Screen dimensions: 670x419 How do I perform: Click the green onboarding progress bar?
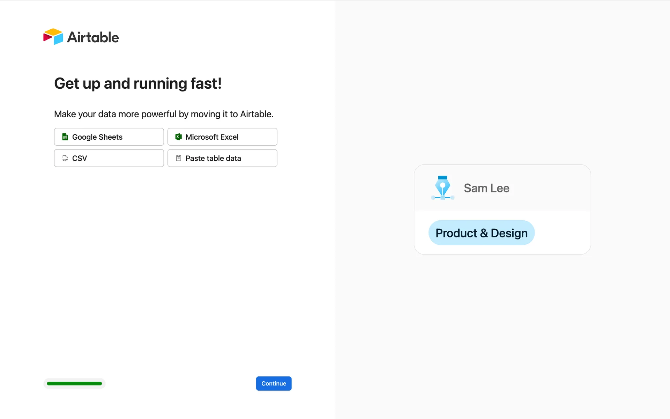[74, 383]
